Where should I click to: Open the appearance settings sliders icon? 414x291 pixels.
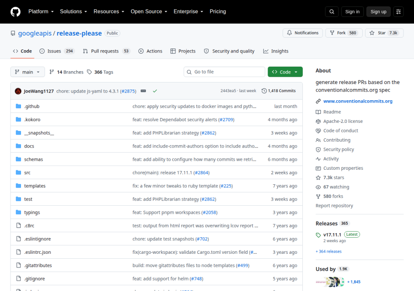(x=398, y=12)
